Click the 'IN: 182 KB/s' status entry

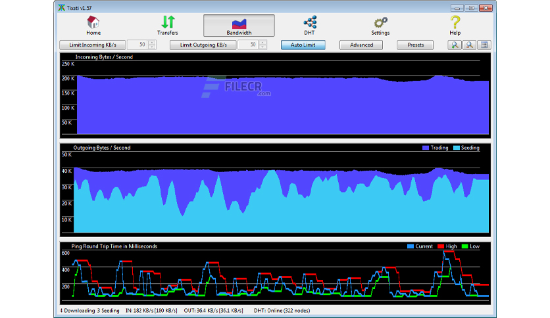(151, 311)
